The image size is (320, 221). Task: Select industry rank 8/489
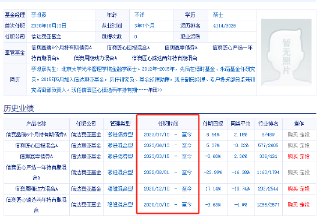click(x=268, y=135)
